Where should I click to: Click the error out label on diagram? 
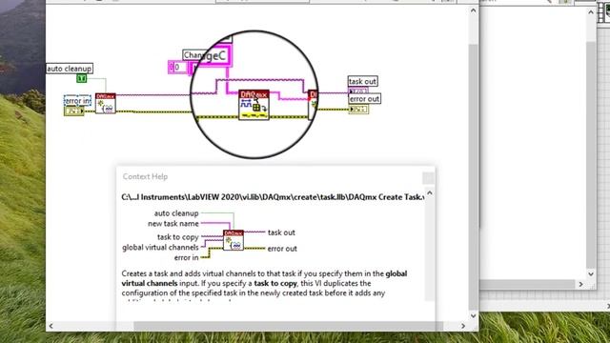pos(364,99)
